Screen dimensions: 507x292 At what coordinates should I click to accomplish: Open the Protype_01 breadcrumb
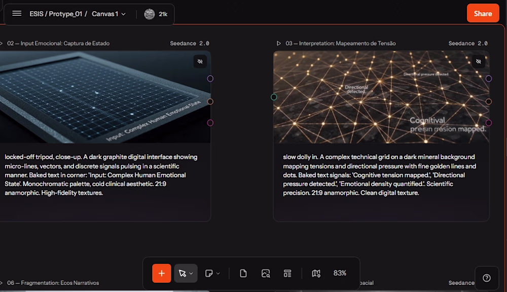pos(65,14)
